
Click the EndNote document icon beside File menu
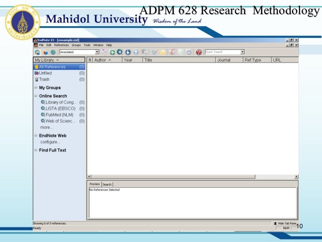pyautogui.click(x=36, y=45)
